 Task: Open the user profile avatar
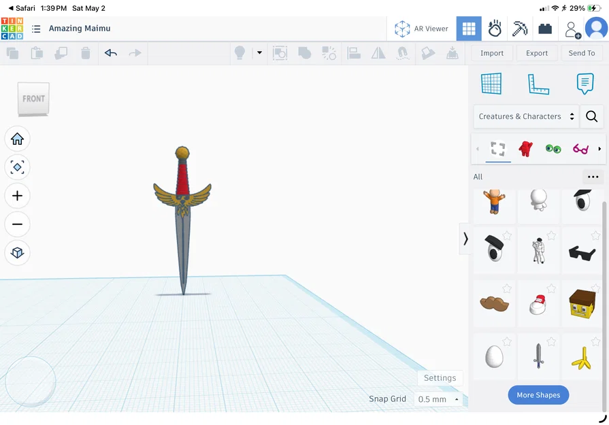click(x=596, y=29)
